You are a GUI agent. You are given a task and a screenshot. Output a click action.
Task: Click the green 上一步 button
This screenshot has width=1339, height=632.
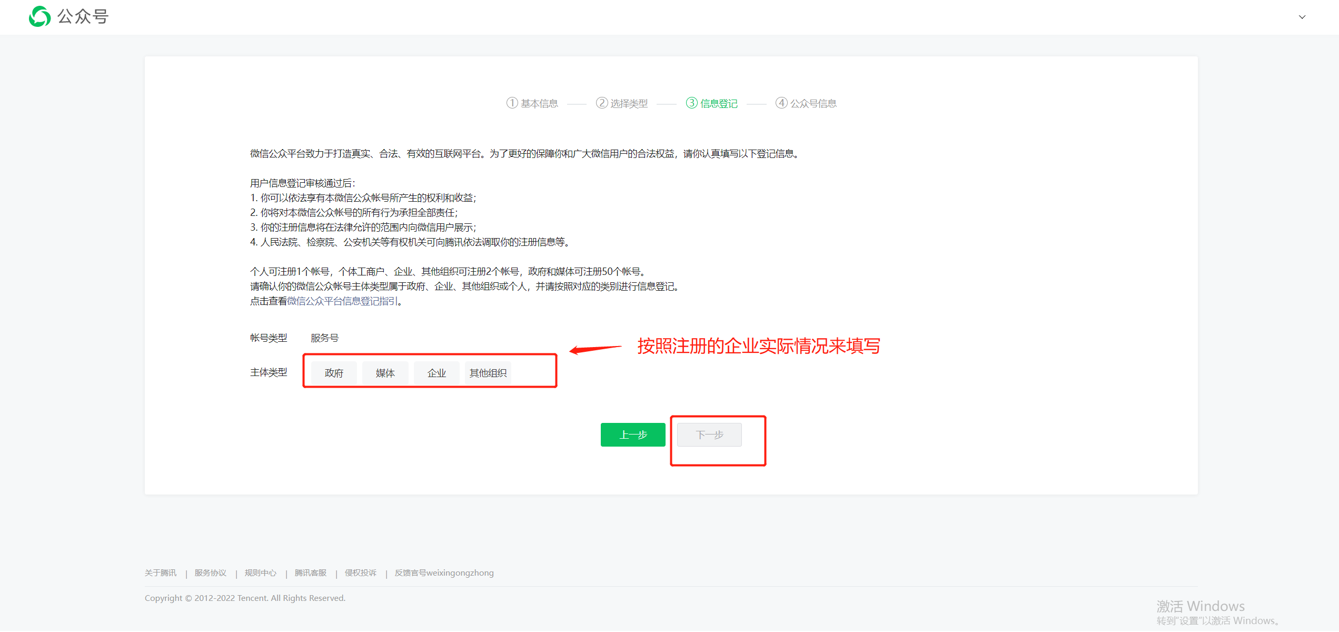pyautogui.click(x=633, y=435)
